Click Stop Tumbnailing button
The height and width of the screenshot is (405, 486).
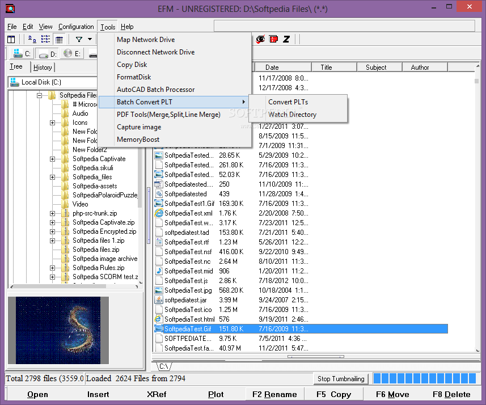pyautogui.click(x=341, y=379)
